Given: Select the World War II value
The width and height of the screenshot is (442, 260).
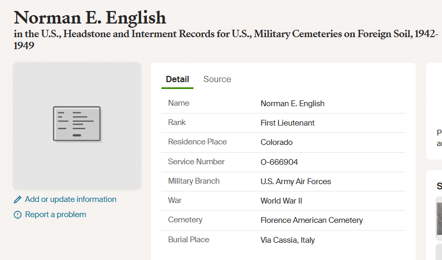Looking at the screenshot, I should [x=281, y=201].
